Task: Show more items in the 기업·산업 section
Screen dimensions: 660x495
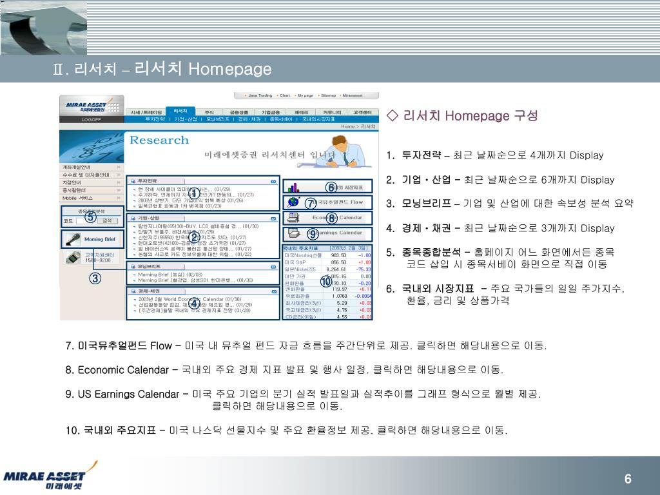Action: click(273, 218)
